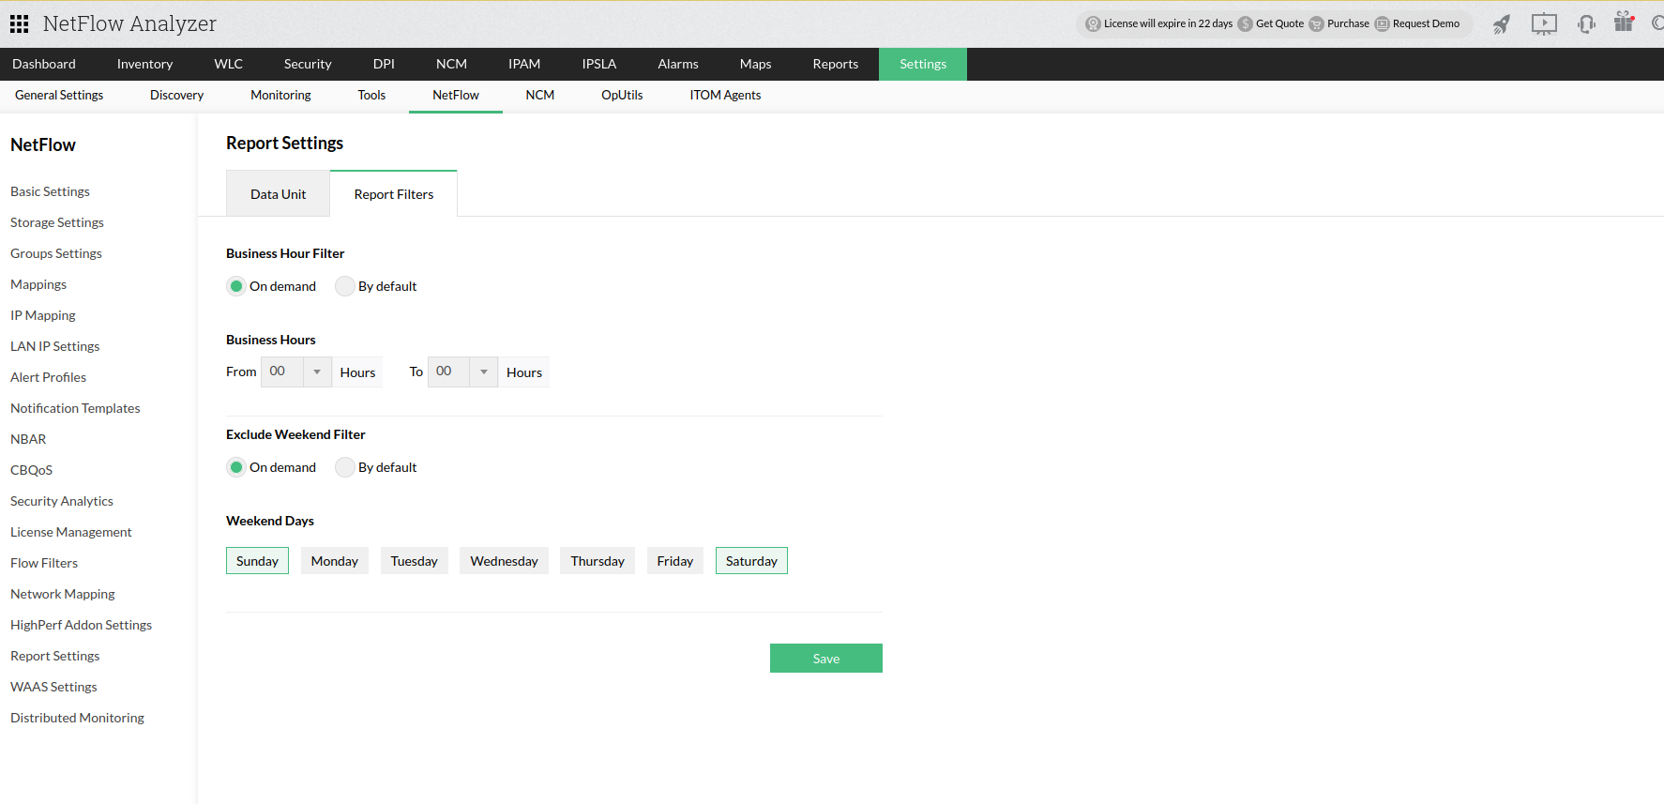Toggle Friday as weekend day
This screenshot has height=804, width=1664.
coord(675,561)
